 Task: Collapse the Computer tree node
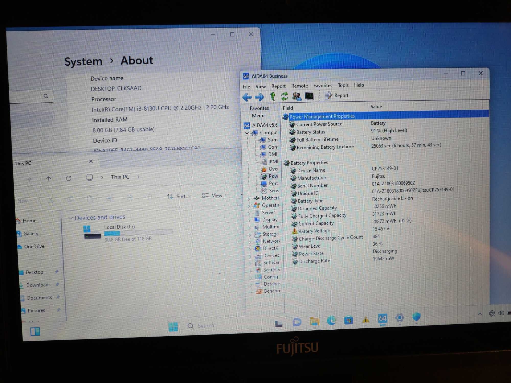pos(247,133)
